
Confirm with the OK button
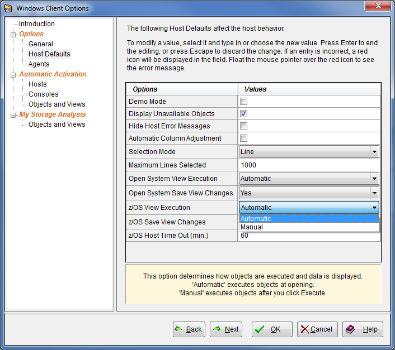tap(272, 329)
